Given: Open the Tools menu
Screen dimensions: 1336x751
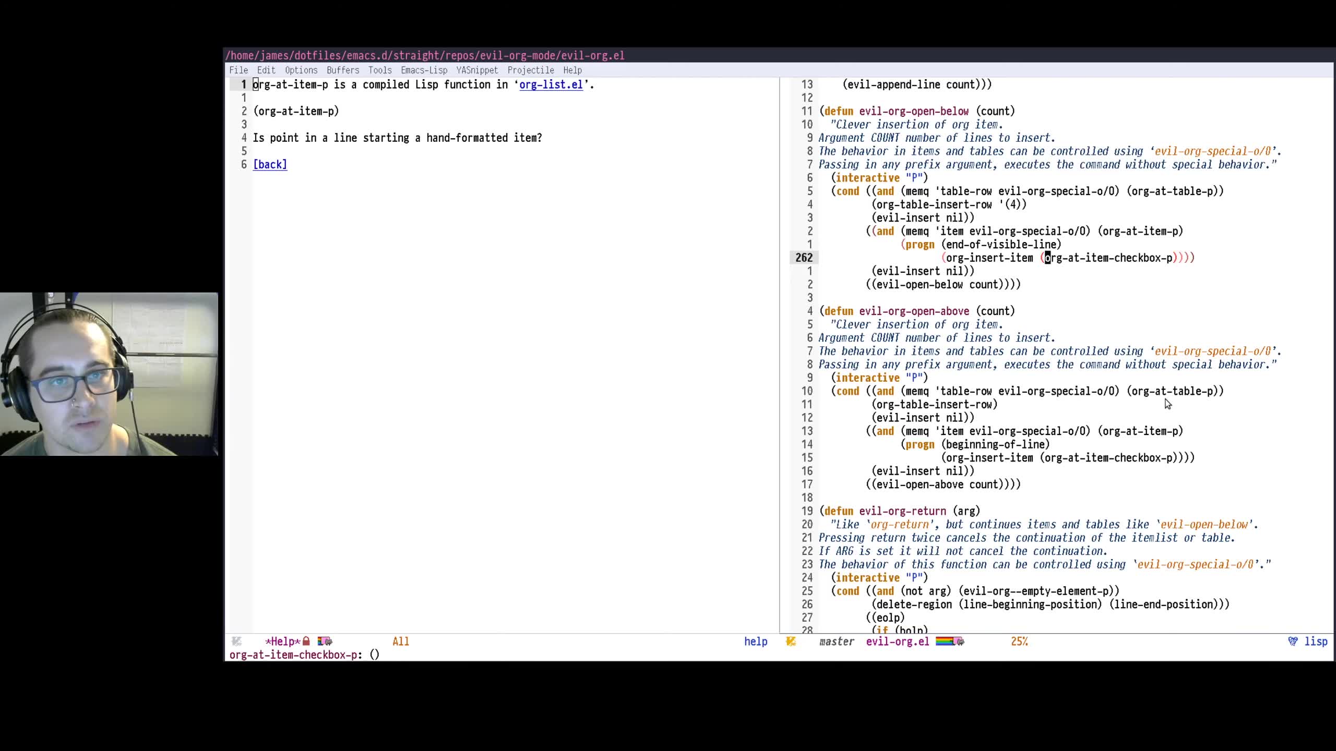Looking at the screenshot, I should [380, 70].
